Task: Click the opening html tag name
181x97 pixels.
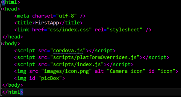Action: click(11, 2)
